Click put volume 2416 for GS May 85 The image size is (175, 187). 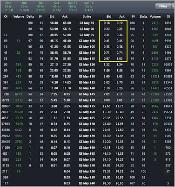point(155,23)
